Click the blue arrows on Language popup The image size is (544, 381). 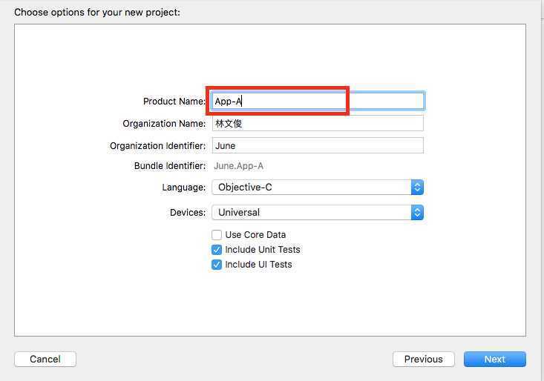click(417, 187)
